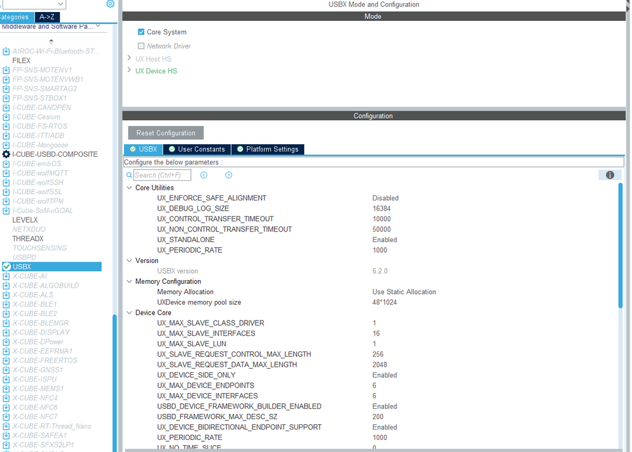Click the Reset Configuration button

point(166,133)
